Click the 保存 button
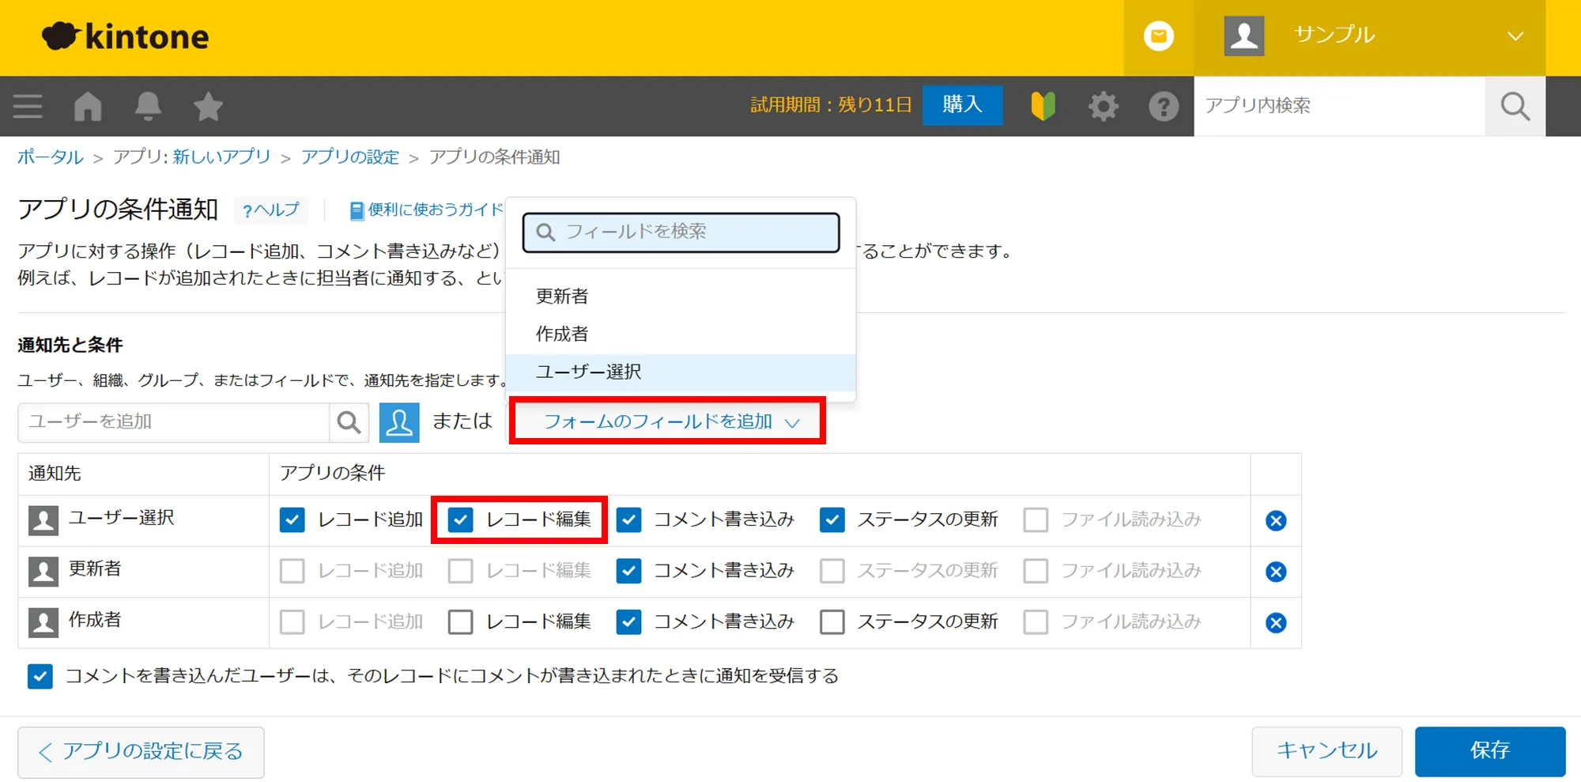 pyautogui.click(x=1489, y=750)
